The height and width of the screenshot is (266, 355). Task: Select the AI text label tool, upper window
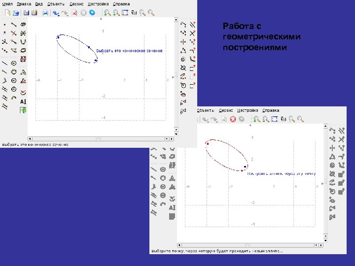(x=23, y=101)
